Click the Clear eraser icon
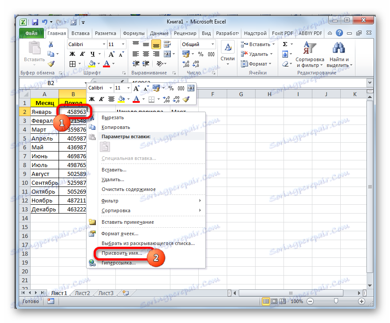 pos(285,64)
